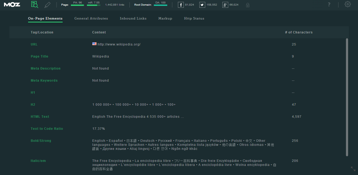Switch to On-Page Elements tab
The image size is (358, 175).
[45, 18]
